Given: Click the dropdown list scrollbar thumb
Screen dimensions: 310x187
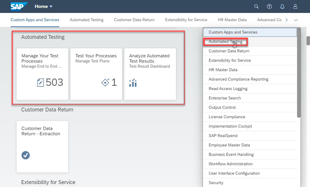Looking at the screenshot, I should click(299, 73).
